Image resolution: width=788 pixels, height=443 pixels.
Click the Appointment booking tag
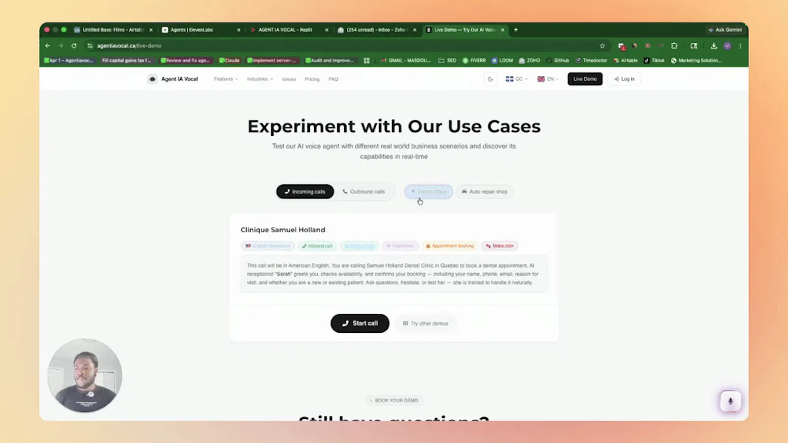(450, 246)
